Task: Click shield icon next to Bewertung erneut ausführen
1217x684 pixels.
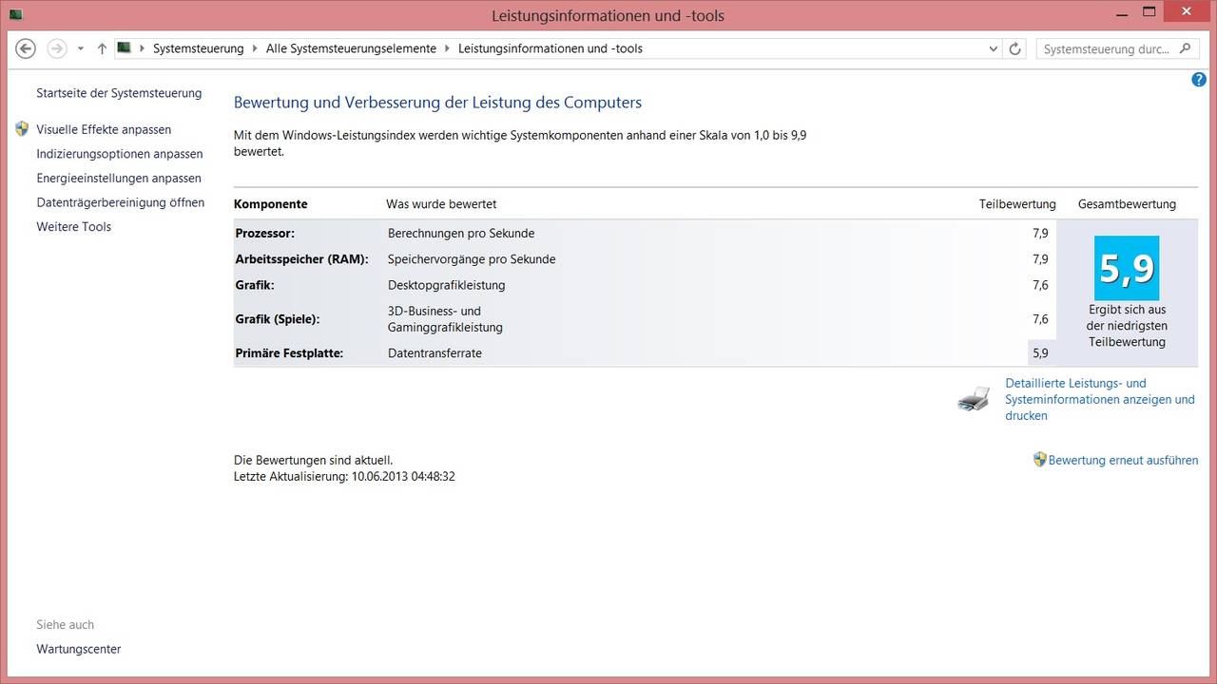Action: pos(1039,459)
